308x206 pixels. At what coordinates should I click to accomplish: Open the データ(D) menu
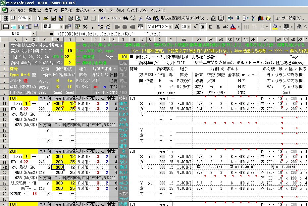point(117,10)
